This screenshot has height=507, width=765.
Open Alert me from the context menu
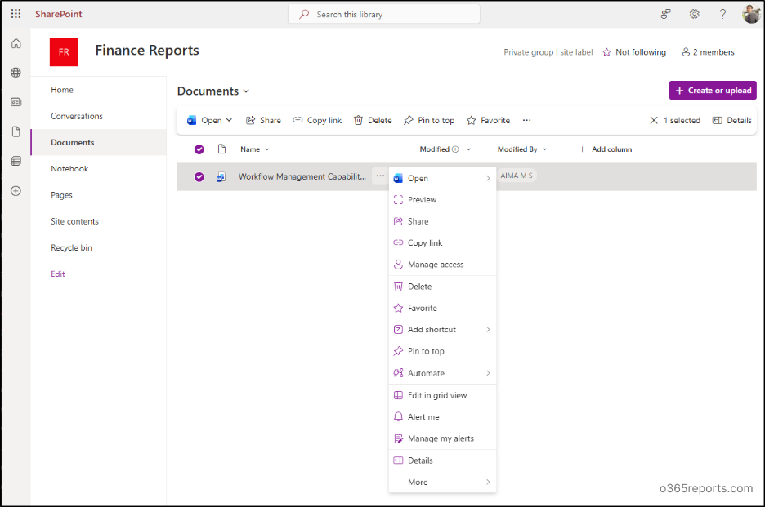tap(425, 416)
